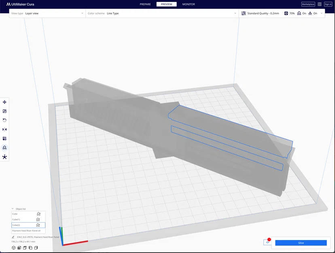Screen dimensions: 335x253
Task: Switch to left side camera view
Action: tap(30, 248)
